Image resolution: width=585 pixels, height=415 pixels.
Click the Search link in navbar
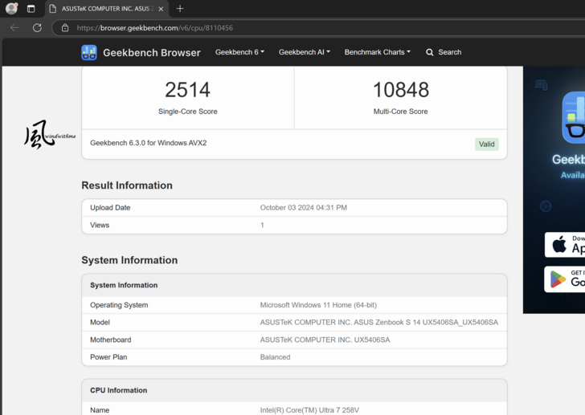click(449, 52)
